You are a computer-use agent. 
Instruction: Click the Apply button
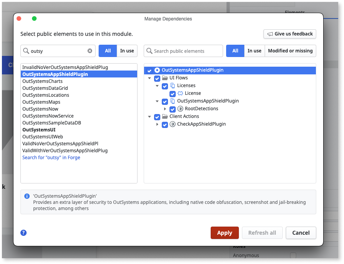tap(225, 233)
